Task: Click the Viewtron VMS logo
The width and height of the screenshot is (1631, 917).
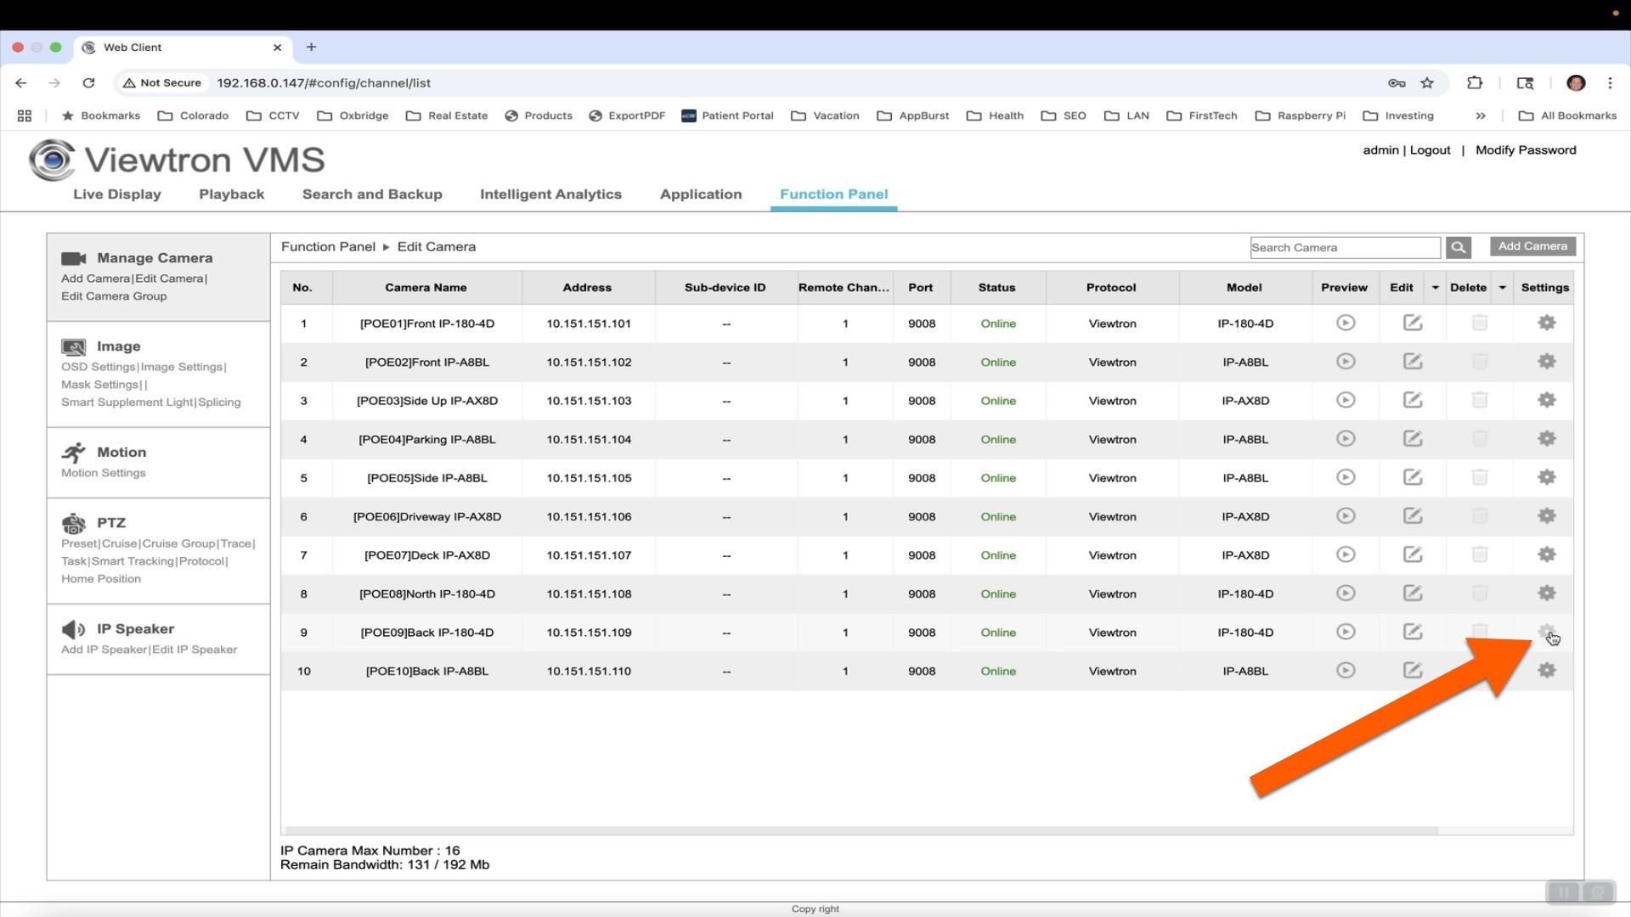Action: [x=178, y=160]
